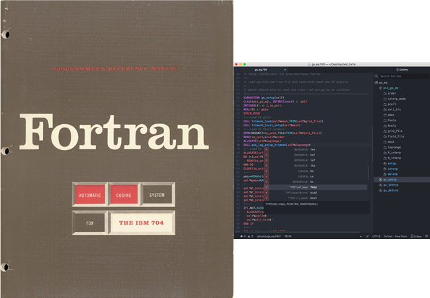Select the psi_gs_eq class icon in Outline
This screenshot has width=430, height=298.
380,88
